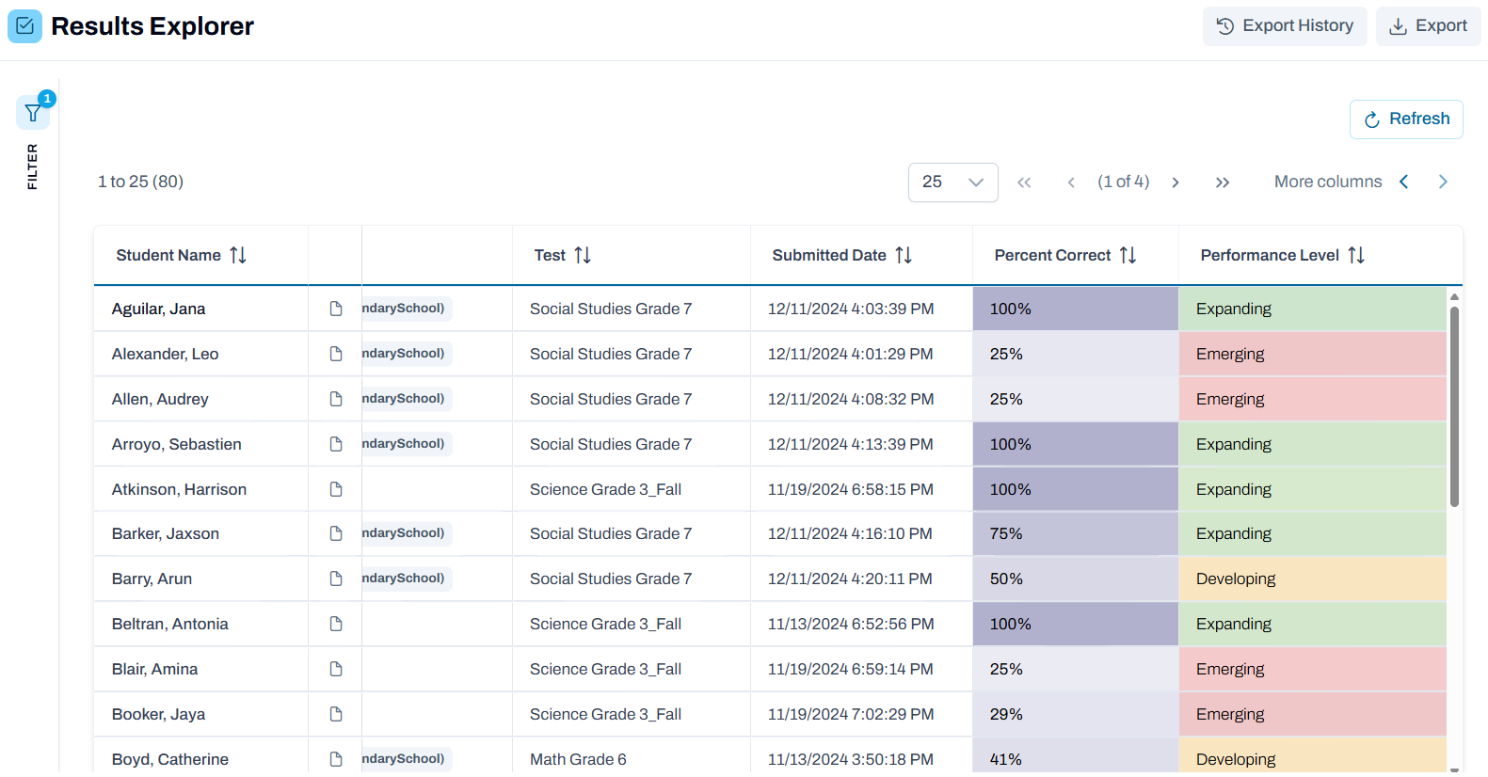Click the More columns label

(1328, 182)
